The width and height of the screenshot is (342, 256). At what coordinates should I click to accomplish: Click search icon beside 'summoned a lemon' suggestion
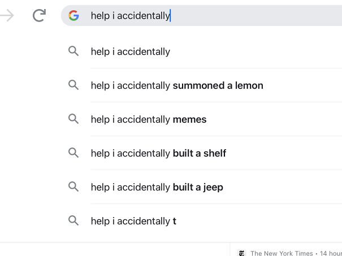click(73, 85)
